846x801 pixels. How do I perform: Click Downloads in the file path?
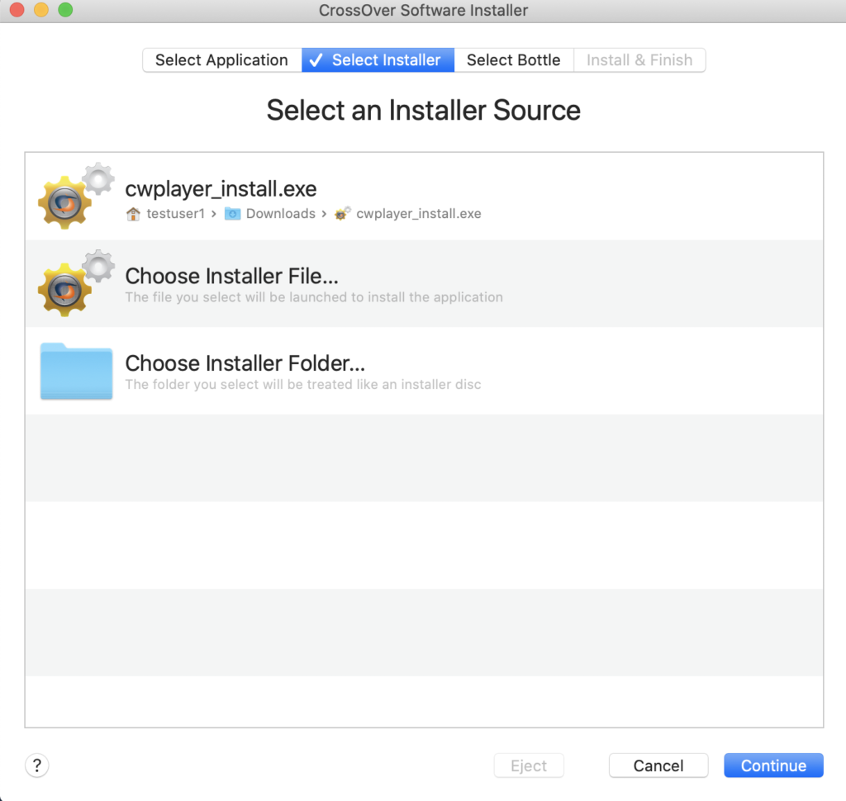click(x=280, y=214)
